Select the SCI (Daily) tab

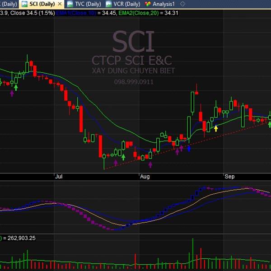(x=42, y=4)
